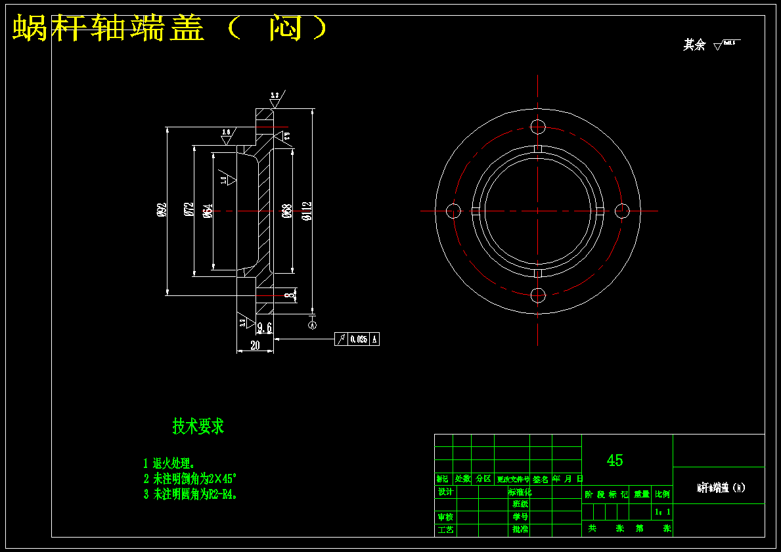Select the Ø68 diameter dimension
The height and width of the screenshot is (552, 781).
coord(286,213)
